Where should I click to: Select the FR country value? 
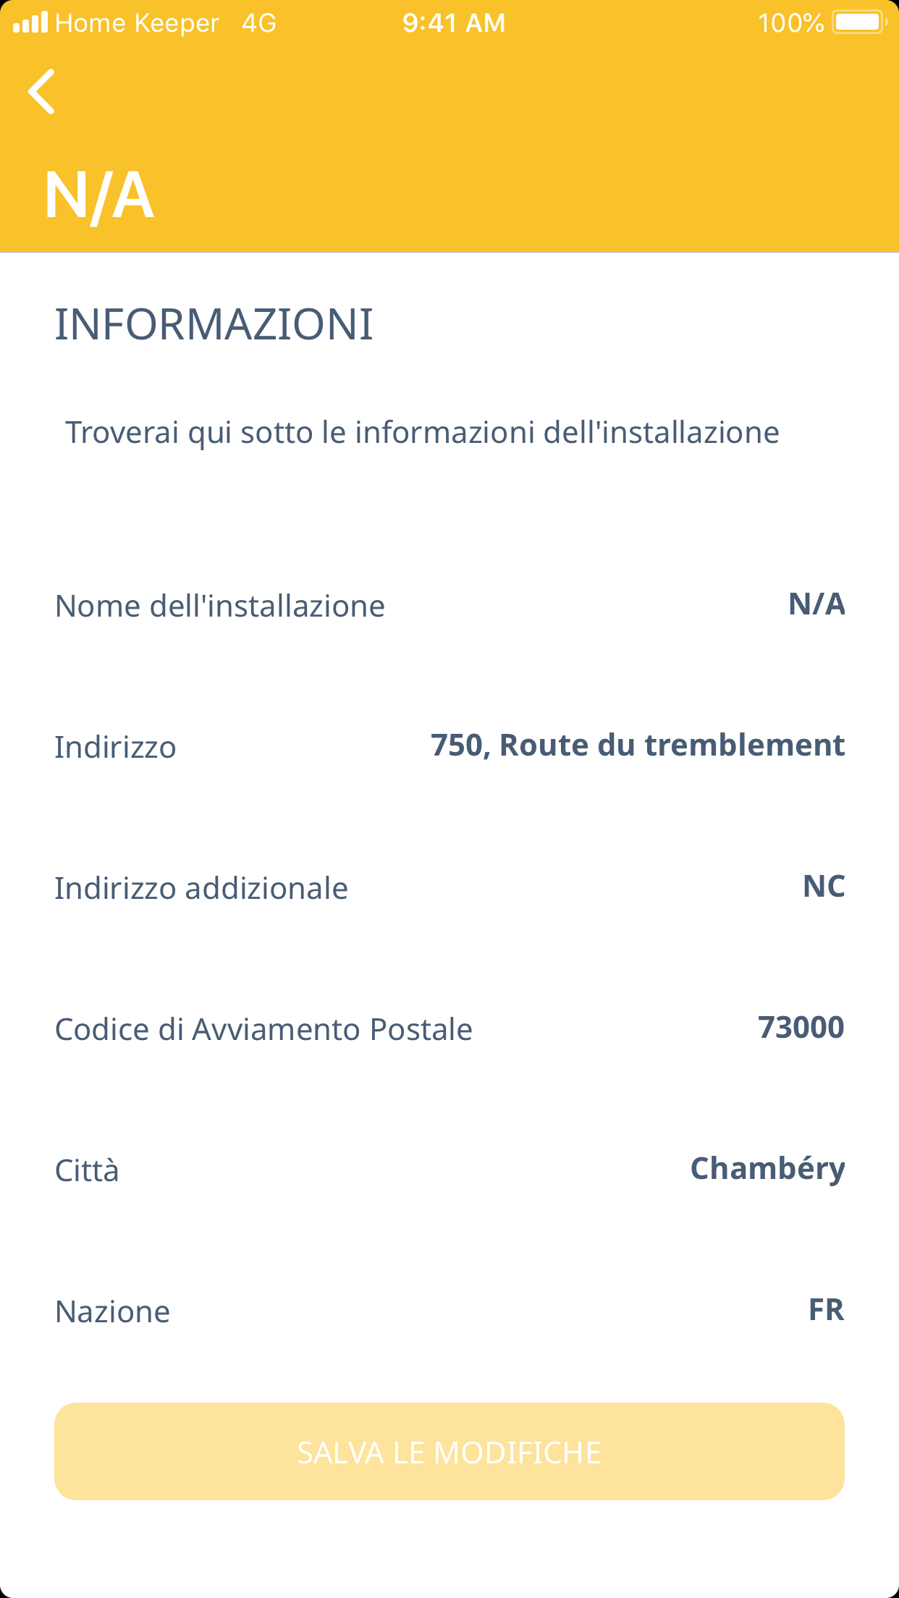pos(826,1310)
